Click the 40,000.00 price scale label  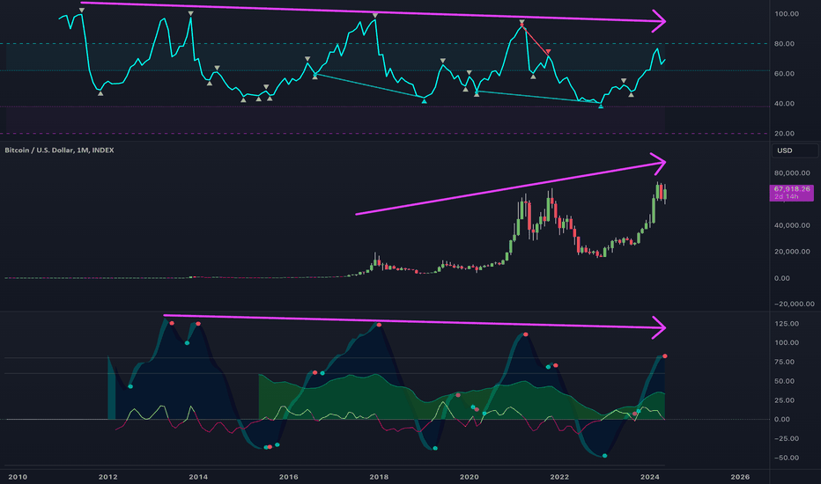[x=792, y=225]
